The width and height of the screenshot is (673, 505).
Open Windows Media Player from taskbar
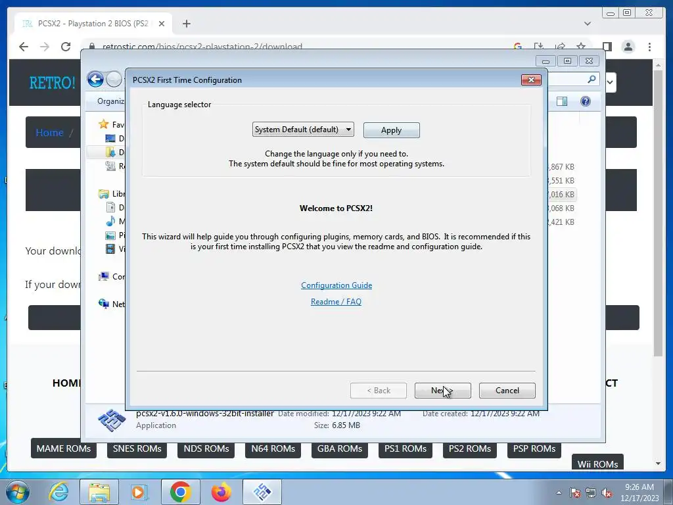[138, 492]
